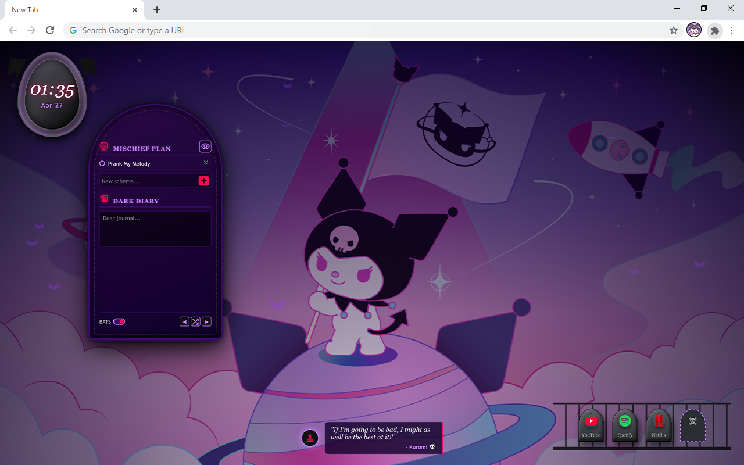The width and height of the screenshot is (744, 465).
Task: Click the potion flask icon beside the quote
Action: tap(310, 438)
